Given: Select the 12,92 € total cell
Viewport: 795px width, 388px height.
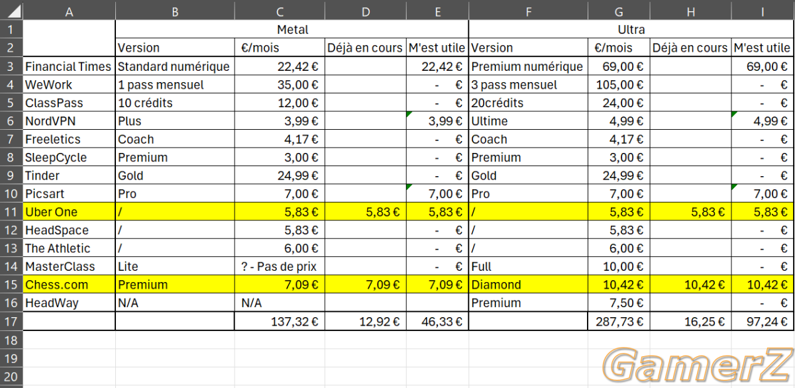Looking at the screenshot, I should tap(365, 322).
